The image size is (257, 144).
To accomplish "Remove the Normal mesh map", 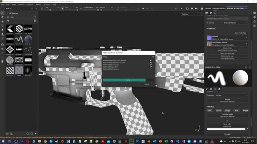I will pos(246,38).
